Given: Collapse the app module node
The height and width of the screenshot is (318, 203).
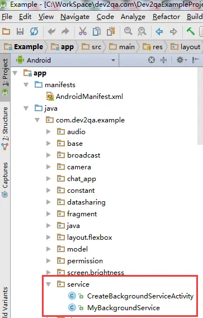Looking at the screenshot, I should tap(15, 73).
